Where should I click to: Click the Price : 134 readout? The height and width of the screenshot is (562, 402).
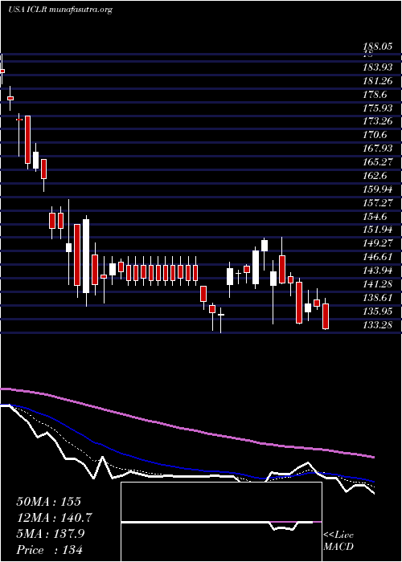(50, 549)
